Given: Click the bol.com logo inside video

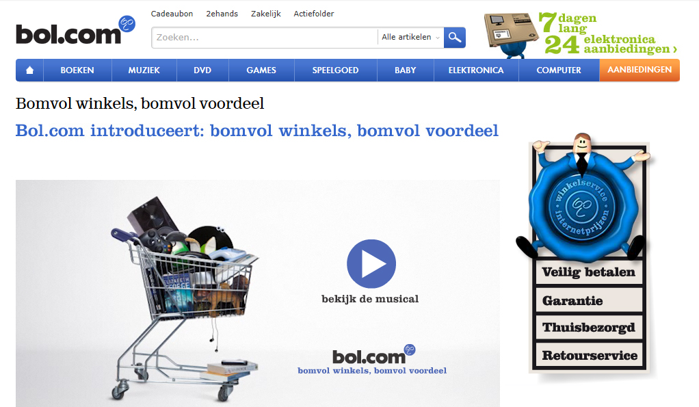Looking at the screenshot, I should [x=373, y=355].
